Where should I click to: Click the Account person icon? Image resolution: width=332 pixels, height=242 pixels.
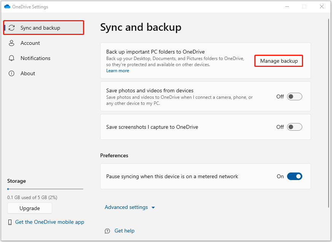[x=11, y=43]
